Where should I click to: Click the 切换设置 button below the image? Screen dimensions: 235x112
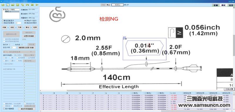coord(229,89)
